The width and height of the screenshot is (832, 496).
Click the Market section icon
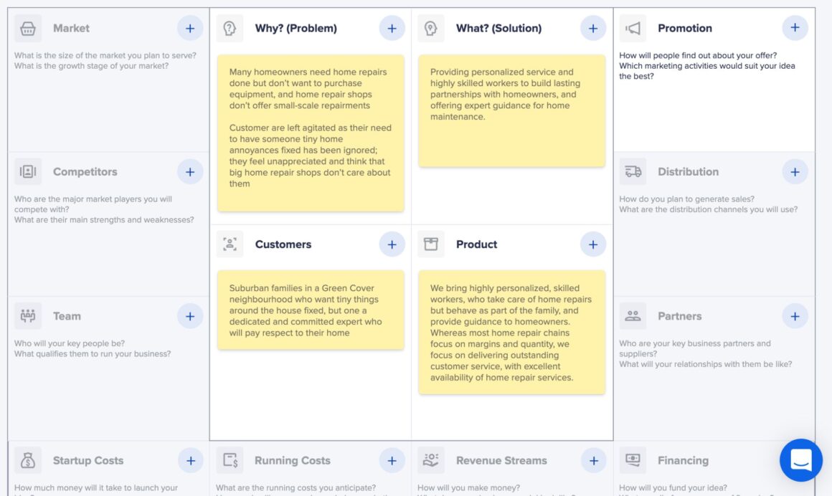coord(28,28)
